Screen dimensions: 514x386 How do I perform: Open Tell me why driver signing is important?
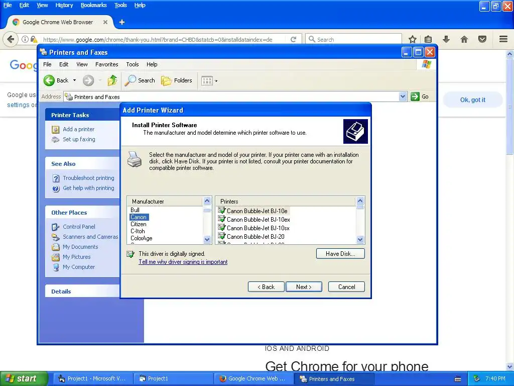tap(183, 262)
